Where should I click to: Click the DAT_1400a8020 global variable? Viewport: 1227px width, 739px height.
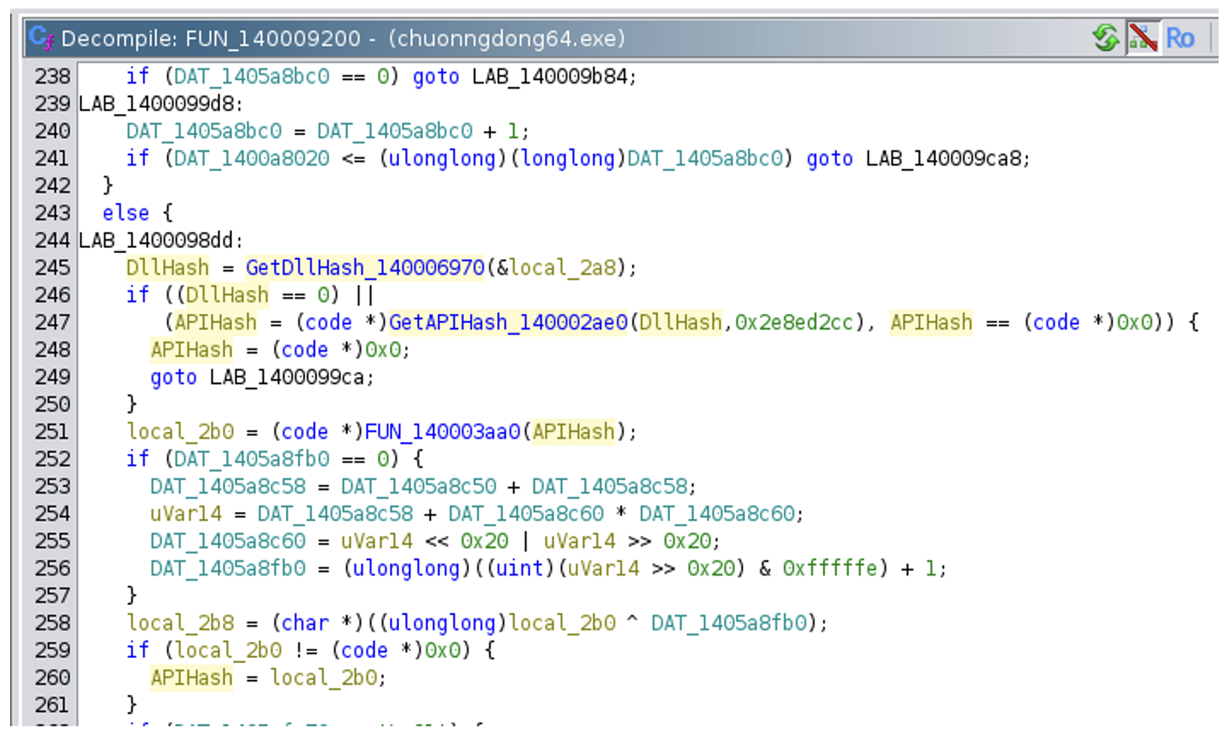click(x=251, y=159)
